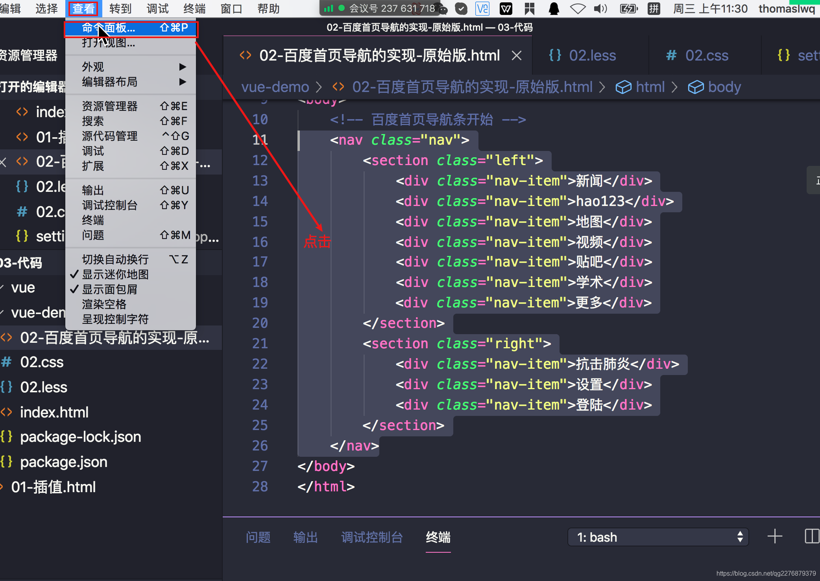Click the html file icon in active tab

click(246, 55)
